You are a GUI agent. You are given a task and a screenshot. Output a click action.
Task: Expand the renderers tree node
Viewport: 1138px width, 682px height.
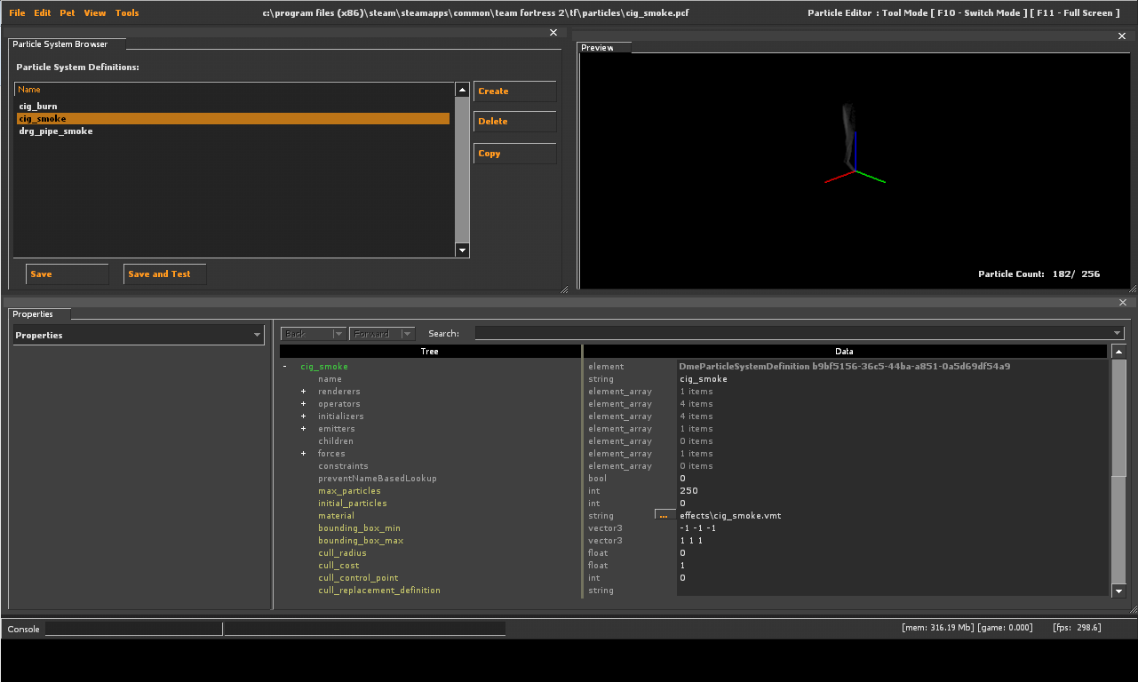(x=303, y=392)
